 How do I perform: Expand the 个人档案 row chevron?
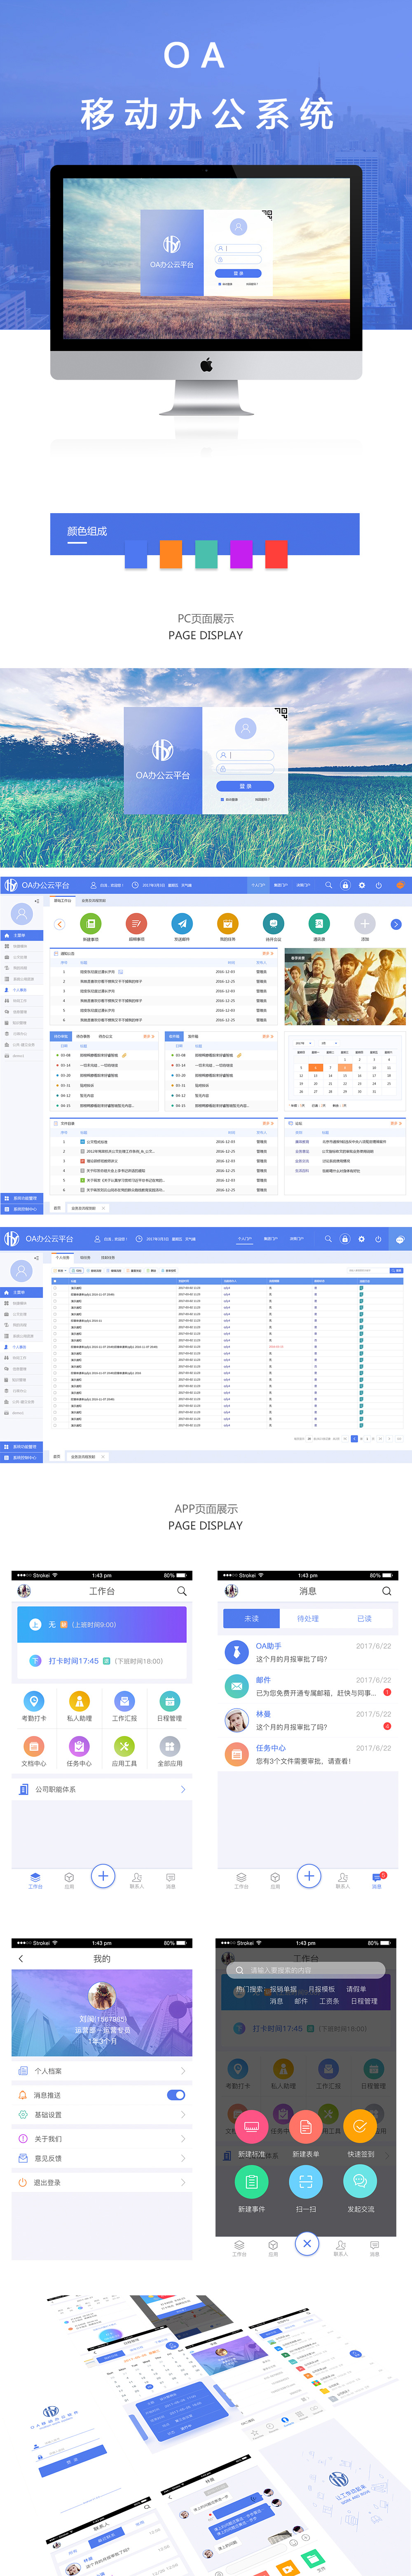click(x=183, y=2071)
